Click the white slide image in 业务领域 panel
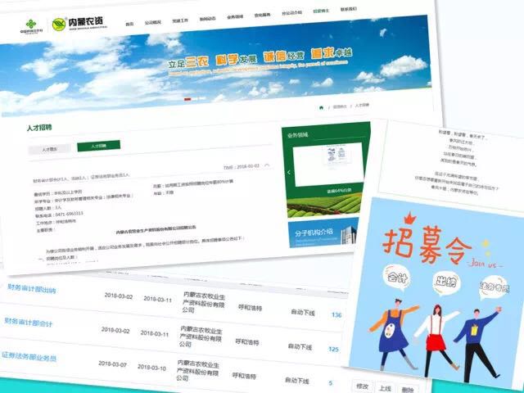 [328, 164]
